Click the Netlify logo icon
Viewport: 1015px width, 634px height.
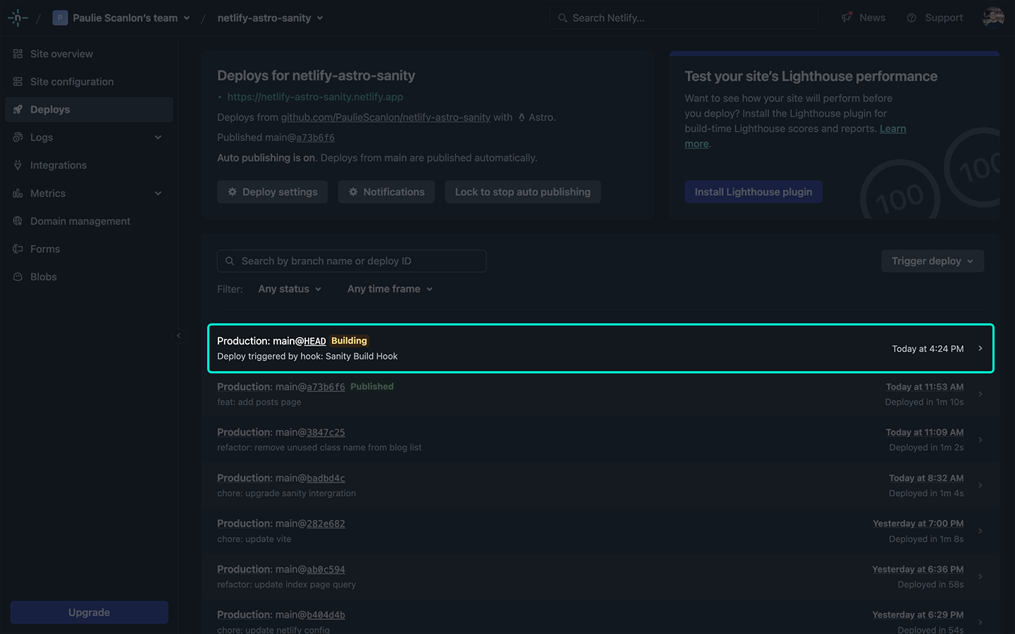pyautogui.click(x=18, y=18)
